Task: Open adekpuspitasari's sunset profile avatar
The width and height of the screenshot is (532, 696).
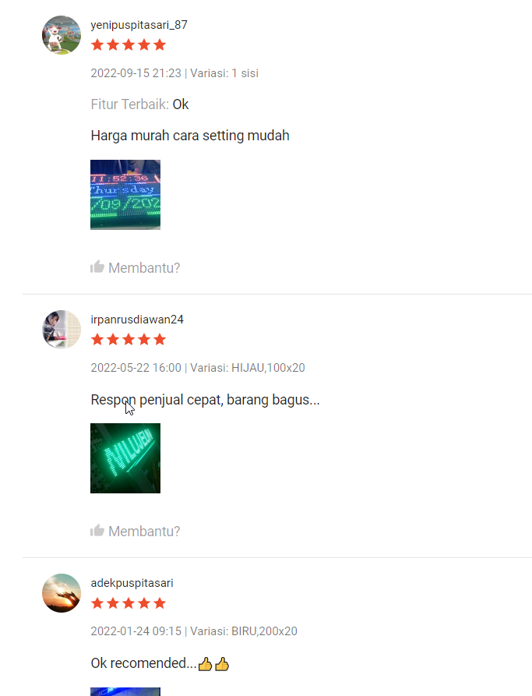Action: tap(62, 593)
